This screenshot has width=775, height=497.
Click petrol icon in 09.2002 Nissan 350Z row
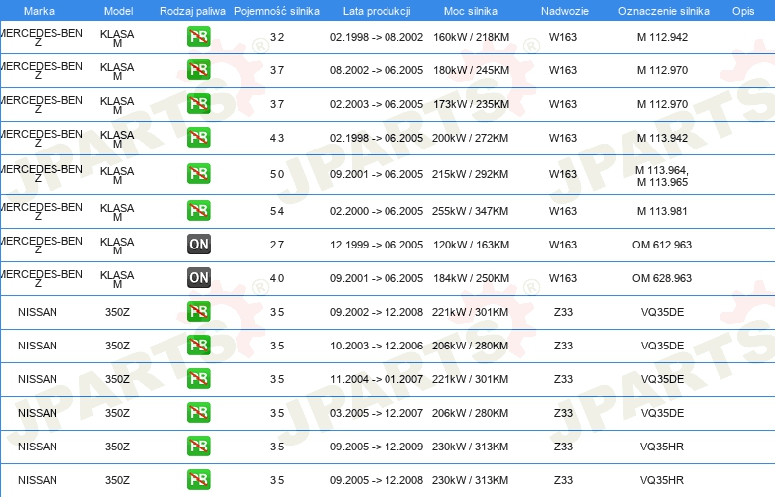[198, 312]
